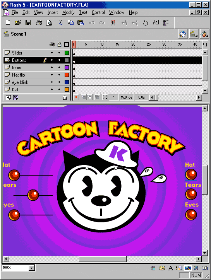Click the Add Layer icon
Image resolution: width=211 pixels, height=280 pixels.
8,97
